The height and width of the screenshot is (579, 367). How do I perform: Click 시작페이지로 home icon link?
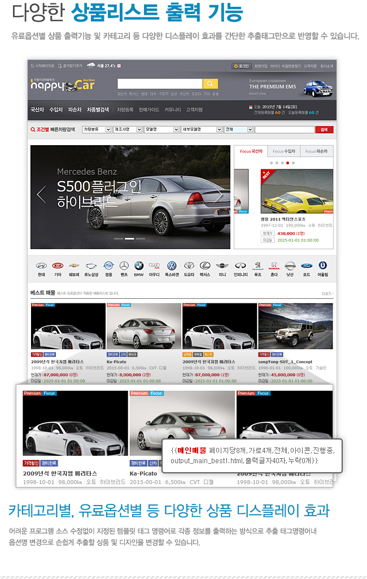click(42, 66)
